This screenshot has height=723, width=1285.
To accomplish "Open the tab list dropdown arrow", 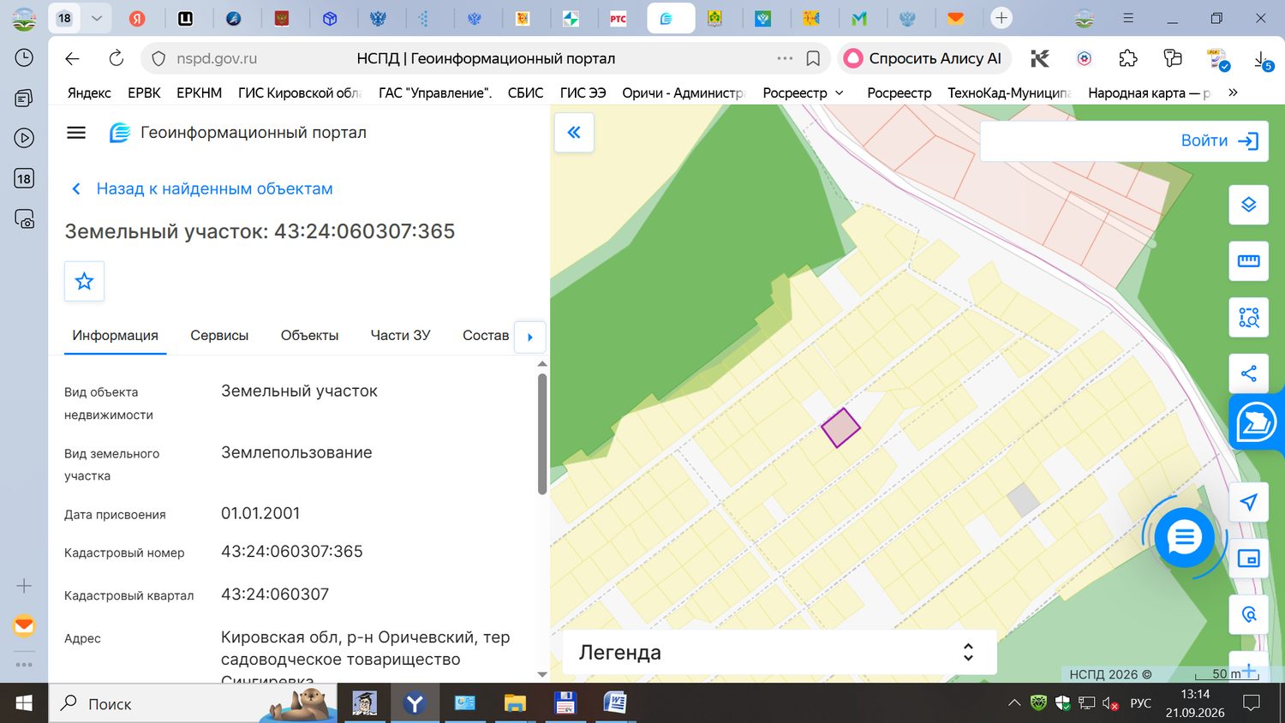I will [96, 18].
